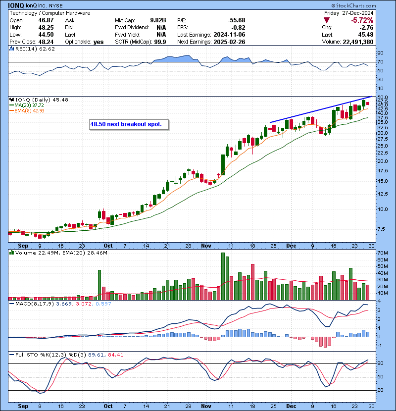The width and height of the screenshot is (396, 411).
Task: Click the candlestick icon beside IONQ (Daily)
Action: [11, 100]
